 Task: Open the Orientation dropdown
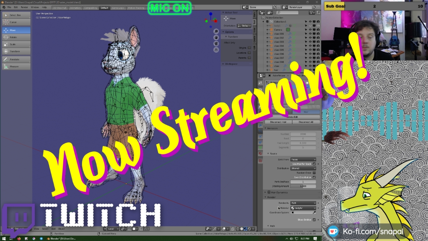244,26
